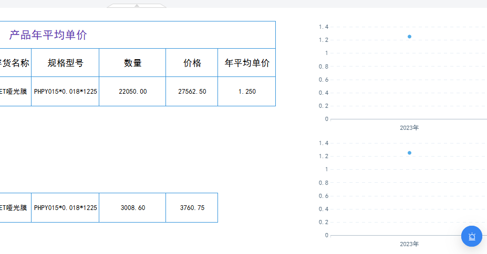
Task: Click the 数量 column header
Action: (x=132, y=63)
